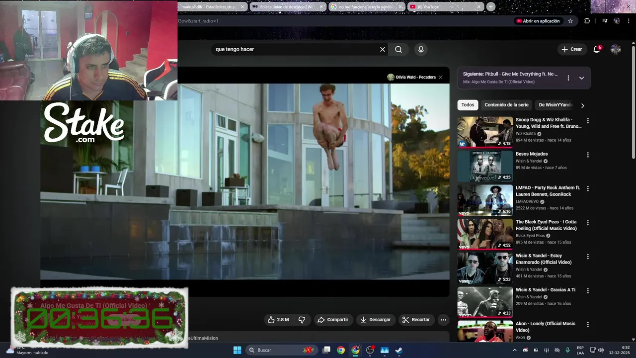Click the Recortar clip button
This screenshot has width=636, height=358.
coord(416,320)
